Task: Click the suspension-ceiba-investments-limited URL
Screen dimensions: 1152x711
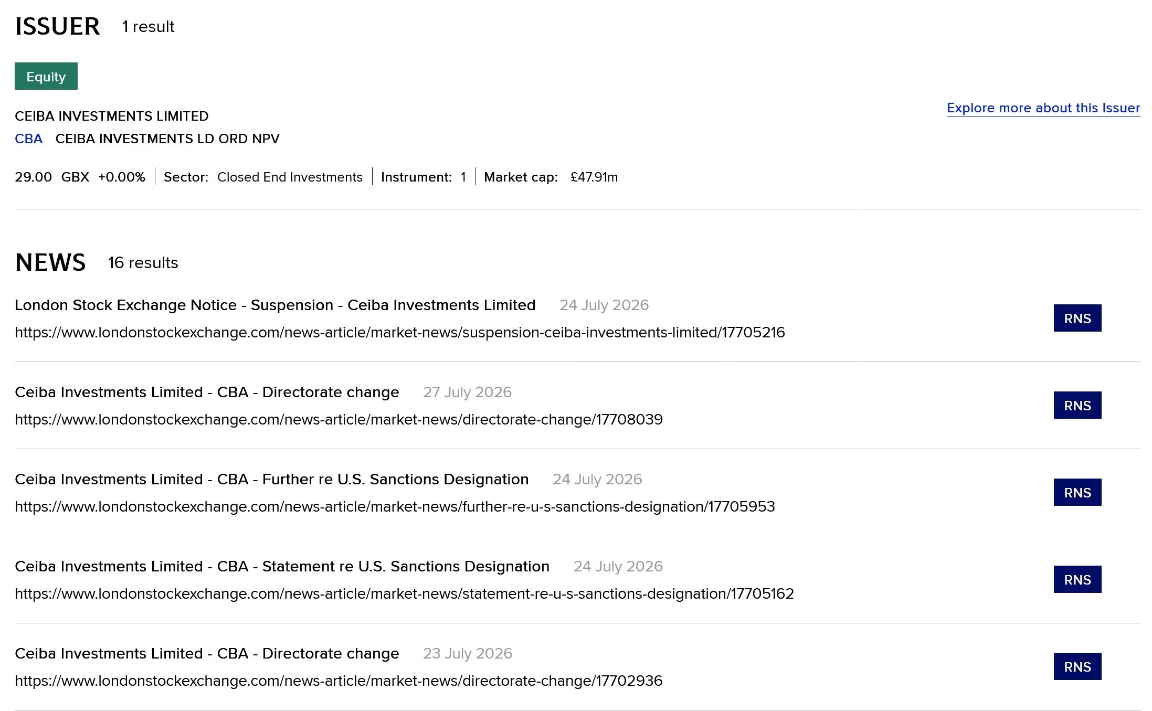Action: pos(400,332)
